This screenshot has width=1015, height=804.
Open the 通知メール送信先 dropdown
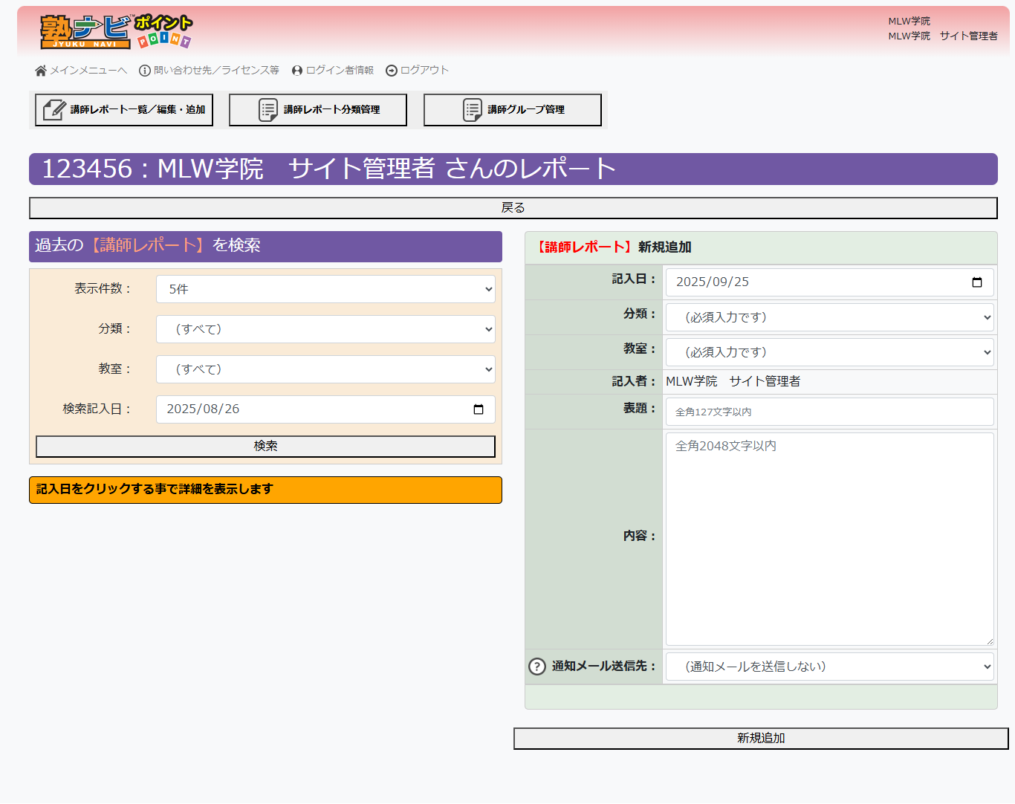click(x=829, y=667)
